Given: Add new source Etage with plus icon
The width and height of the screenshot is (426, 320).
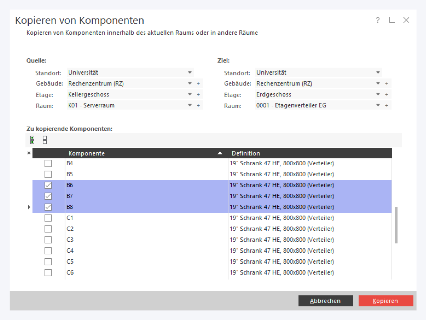Looking at the screenshot, I should click(198, 95).
